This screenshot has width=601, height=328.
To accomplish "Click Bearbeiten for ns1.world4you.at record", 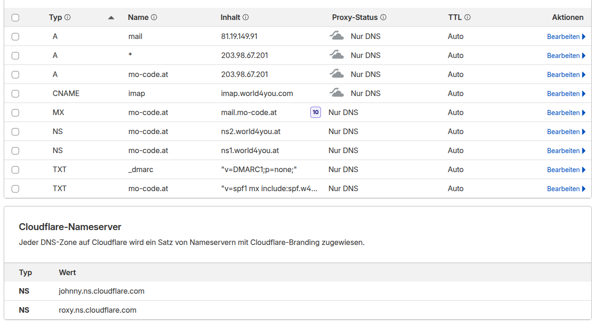I will point(566,151).
